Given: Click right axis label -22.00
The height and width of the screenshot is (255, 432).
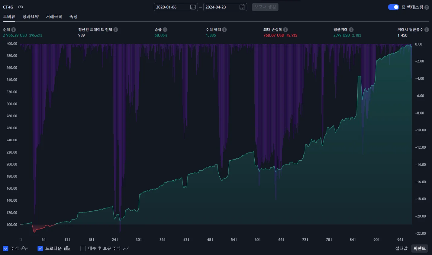Looking at the screenshot, I should (x=420, y=234).
